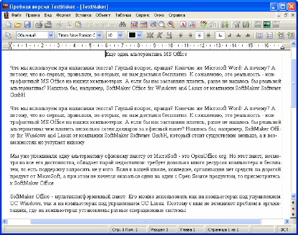This screenshot has height=235, width=298.
Task: Open the Правка menu
Action: point(33,15)
